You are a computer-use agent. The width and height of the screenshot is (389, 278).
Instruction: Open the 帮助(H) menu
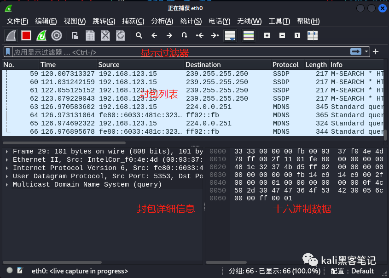pyautogui.click(x=308, y=21)
